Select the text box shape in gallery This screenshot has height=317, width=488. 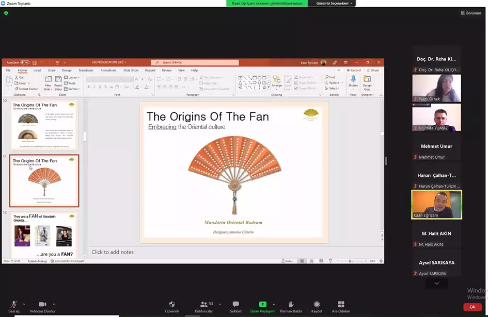click(x=240, y=78)
